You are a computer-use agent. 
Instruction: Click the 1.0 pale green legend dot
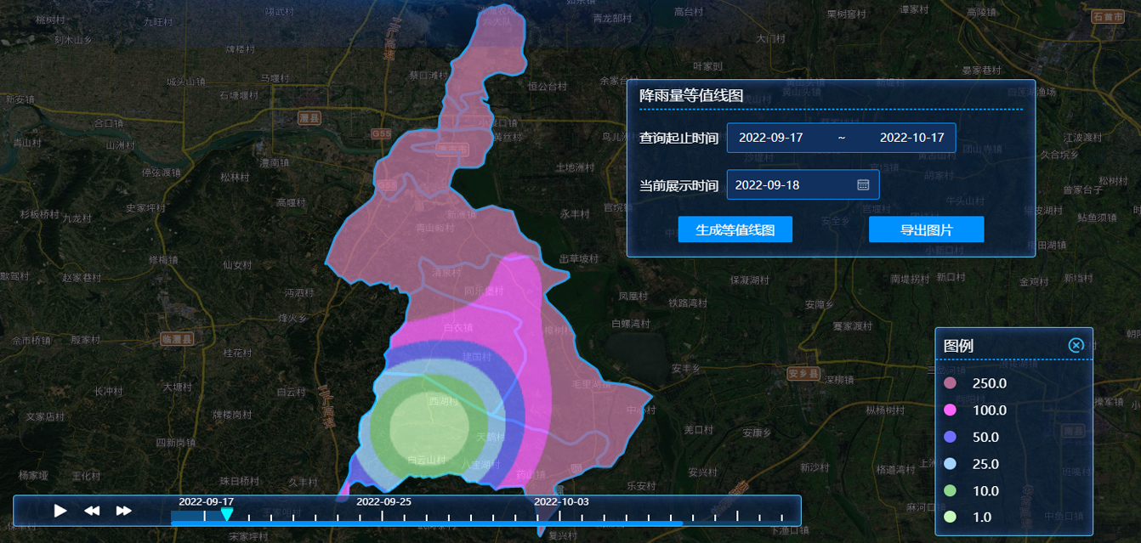pos(951,517)
